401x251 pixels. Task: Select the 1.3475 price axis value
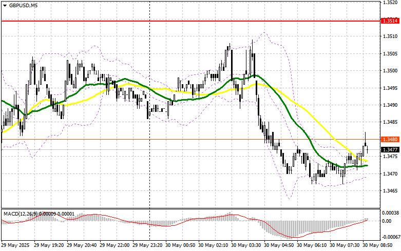pos(390,157)
